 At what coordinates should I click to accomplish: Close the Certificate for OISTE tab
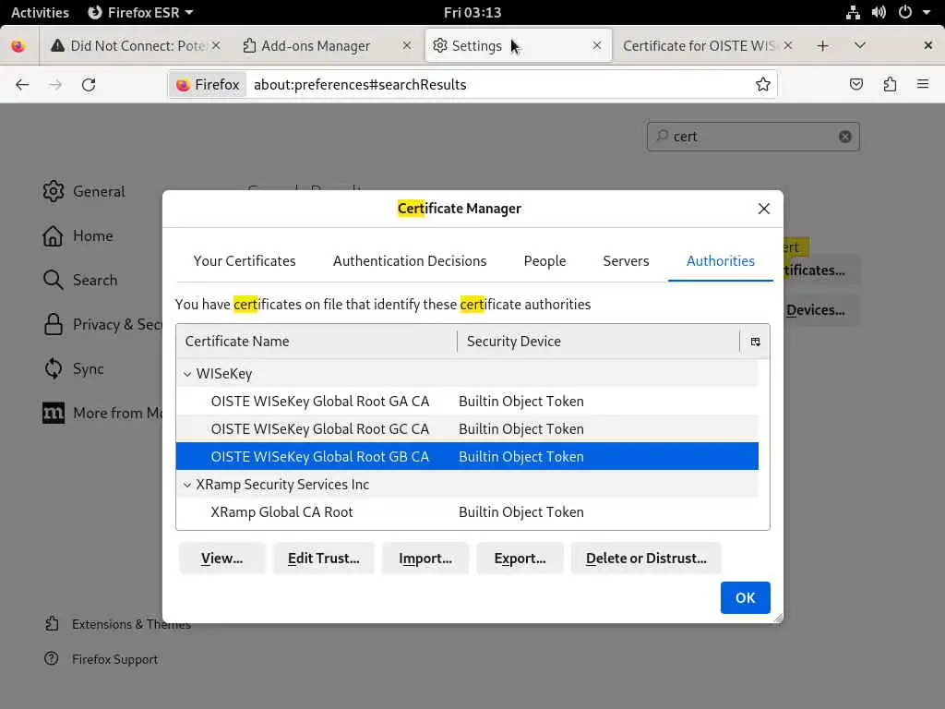[x=788, y=46]
